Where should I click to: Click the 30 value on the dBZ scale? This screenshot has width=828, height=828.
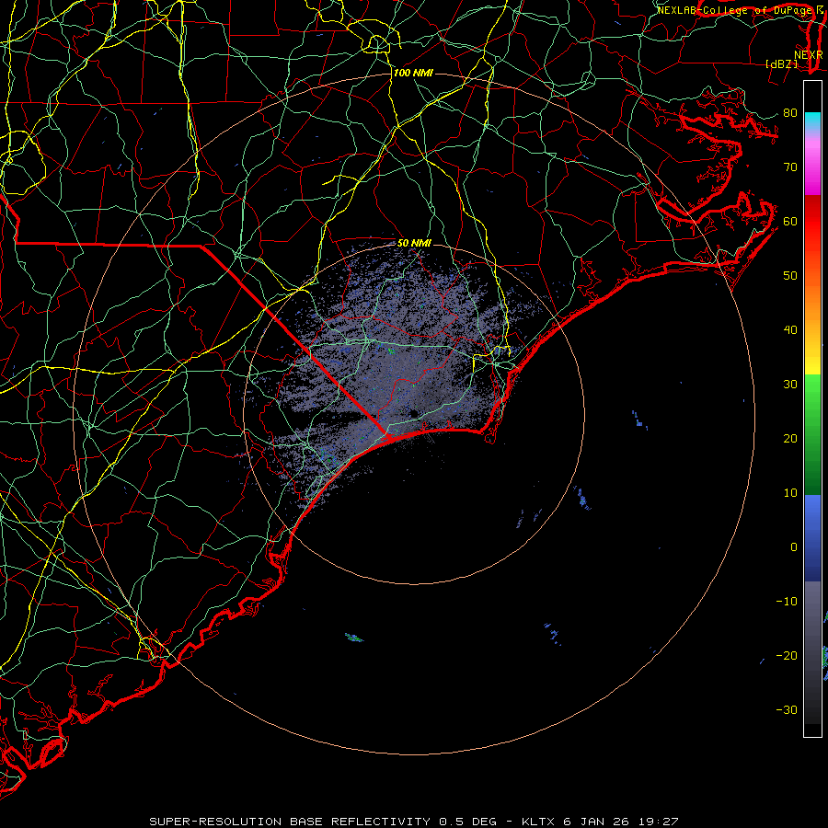point(790,384)
